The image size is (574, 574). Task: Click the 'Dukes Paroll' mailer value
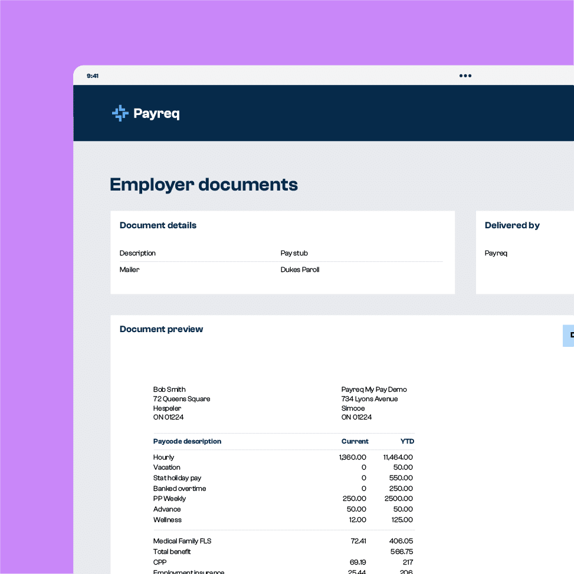[x=300, y=270]
